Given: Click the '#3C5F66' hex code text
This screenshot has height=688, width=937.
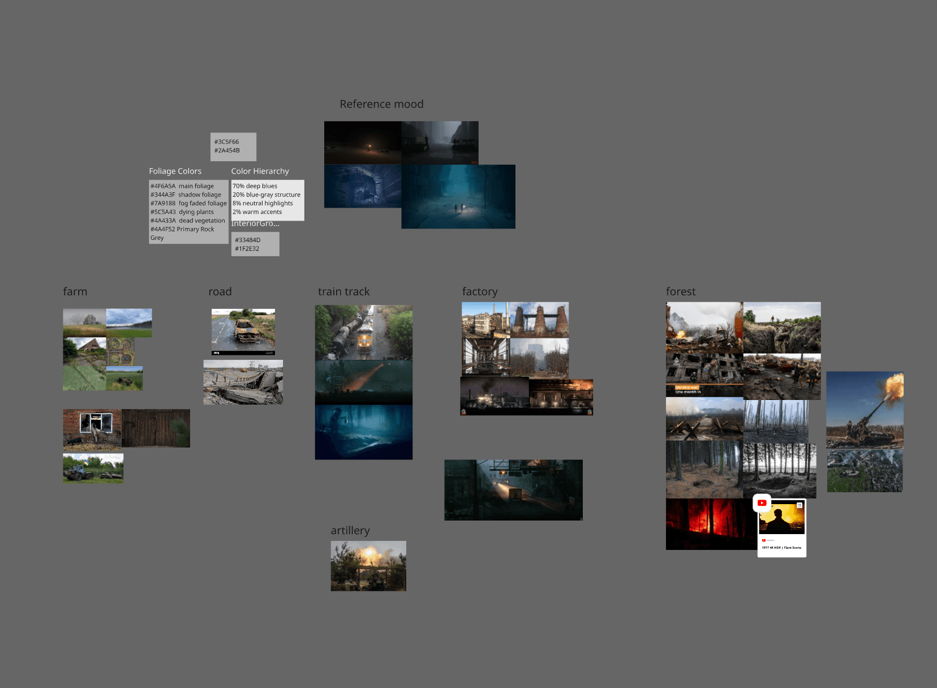Looking at the screenshot, I should [226, 142].
